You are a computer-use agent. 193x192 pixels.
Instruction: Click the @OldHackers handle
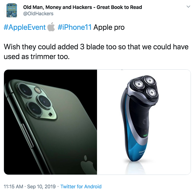(38, 14)
